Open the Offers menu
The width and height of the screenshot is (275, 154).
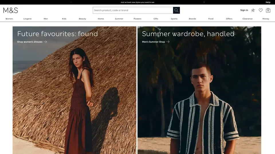(229, 19)
